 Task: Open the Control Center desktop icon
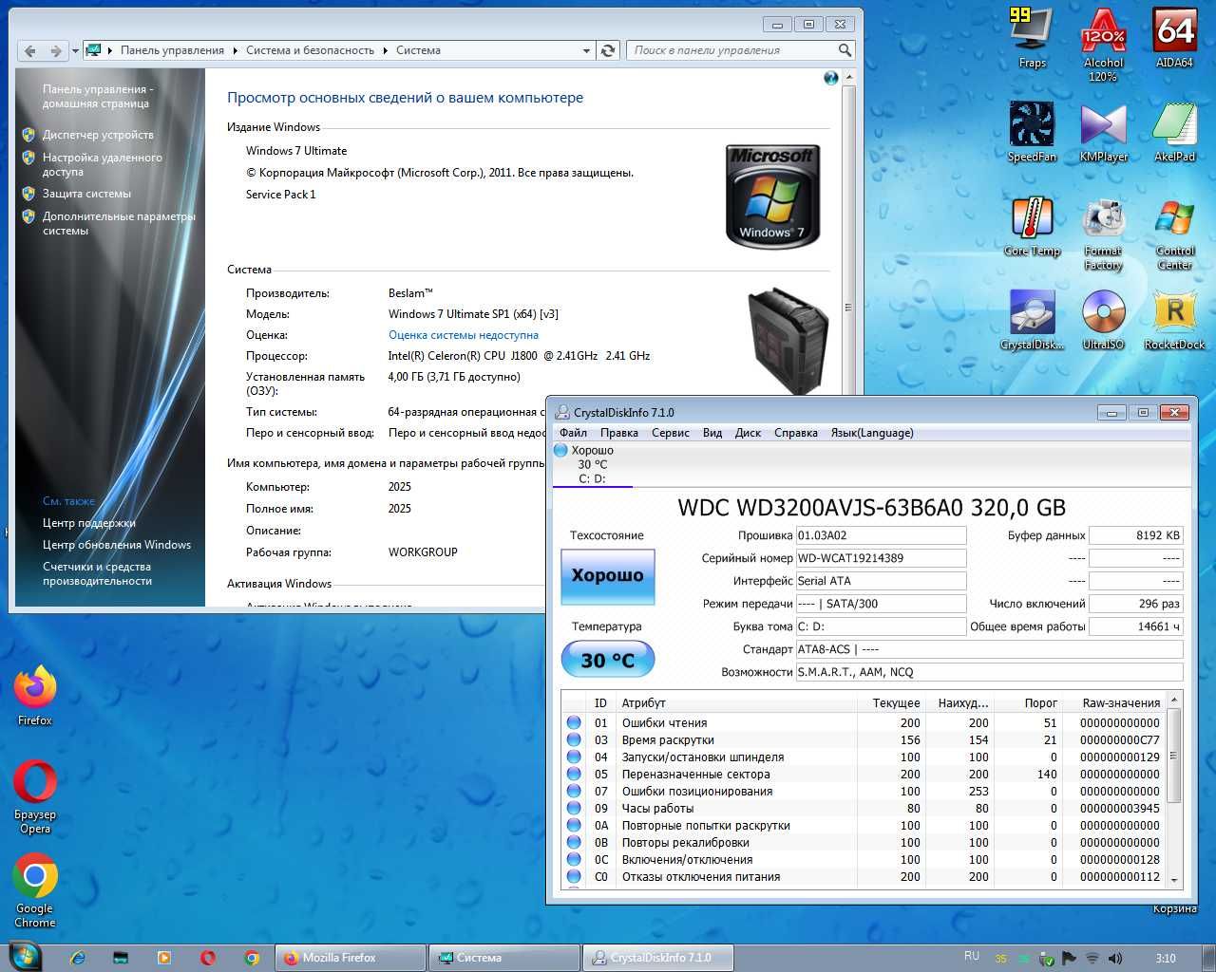tap(1174, 233)
